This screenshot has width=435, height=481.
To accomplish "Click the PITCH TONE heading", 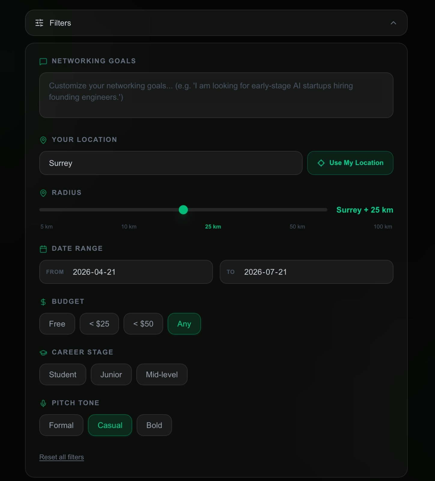I will pyautogui.click(x=75, y=403).
